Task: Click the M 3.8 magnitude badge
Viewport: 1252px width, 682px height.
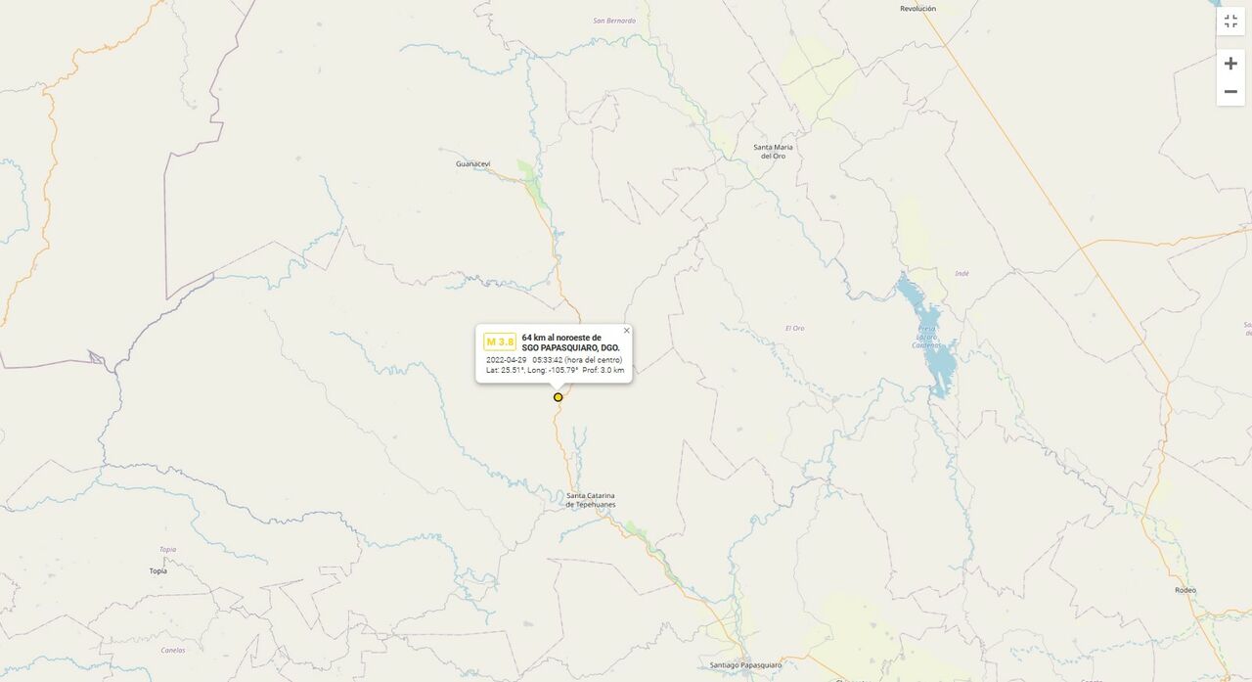Action: (x=500, y=341)
